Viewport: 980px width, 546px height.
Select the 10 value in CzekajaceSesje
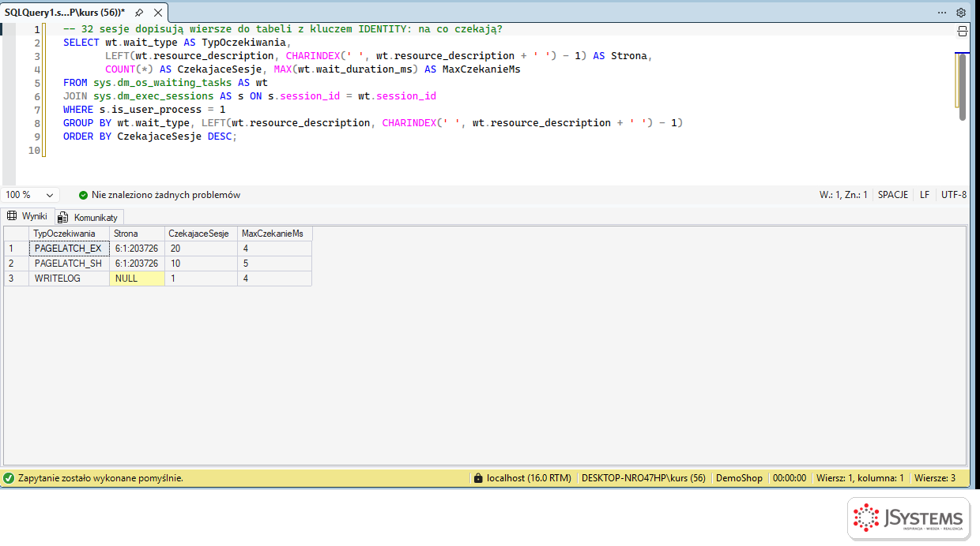[201, 264]
